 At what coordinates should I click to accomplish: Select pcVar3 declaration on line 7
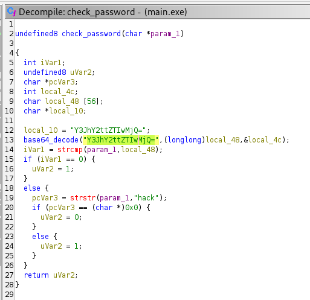pyautogui.click(x=62, y=82)
